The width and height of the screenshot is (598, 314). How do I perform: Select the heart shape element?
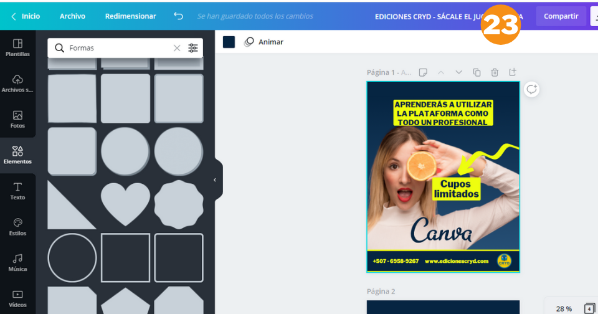click(125, 204)
